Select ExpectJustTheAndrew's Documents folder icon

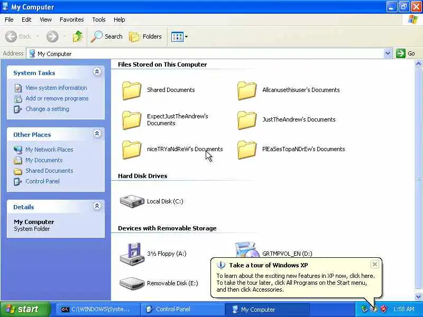tap(132, 120)
